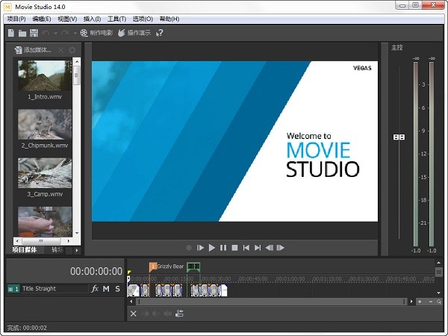
Task: Click the 制作电影 film reel button
Action: [96, 33]
